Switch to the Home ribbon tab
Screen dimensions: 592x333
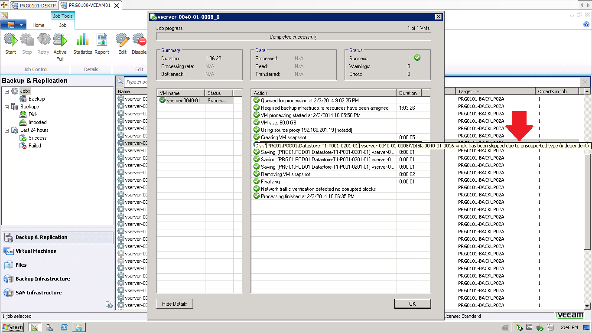pyautogui.click(x=39, y=25)
